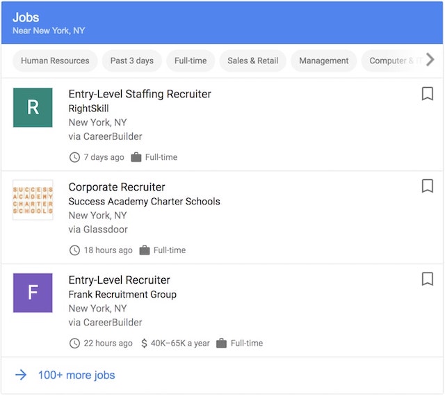Click Full-time label in Frank Recruitment listing
The image size is (445, 395).
(247, 343)
